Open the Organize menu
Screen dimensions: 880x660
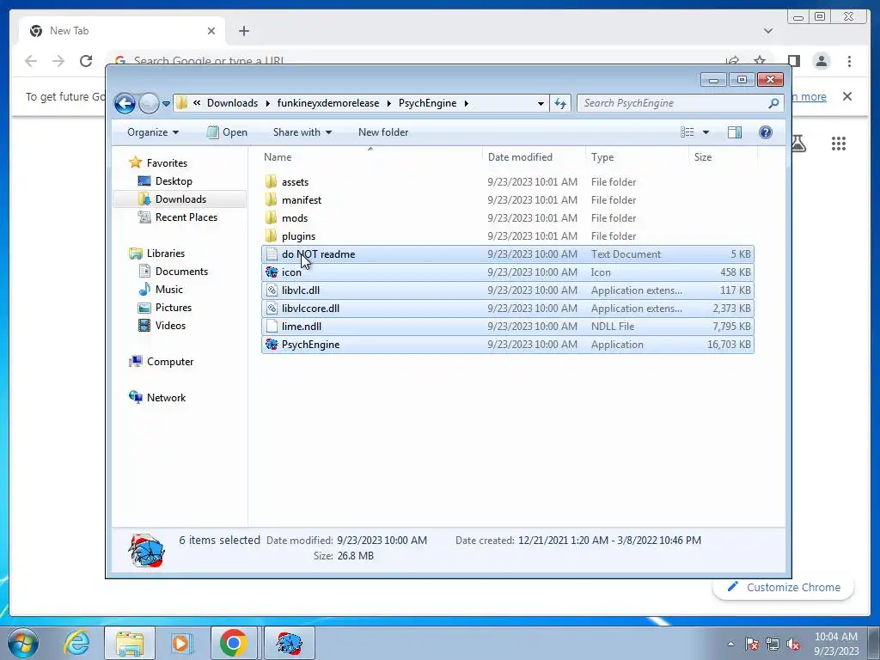click(x=153, y=132)
